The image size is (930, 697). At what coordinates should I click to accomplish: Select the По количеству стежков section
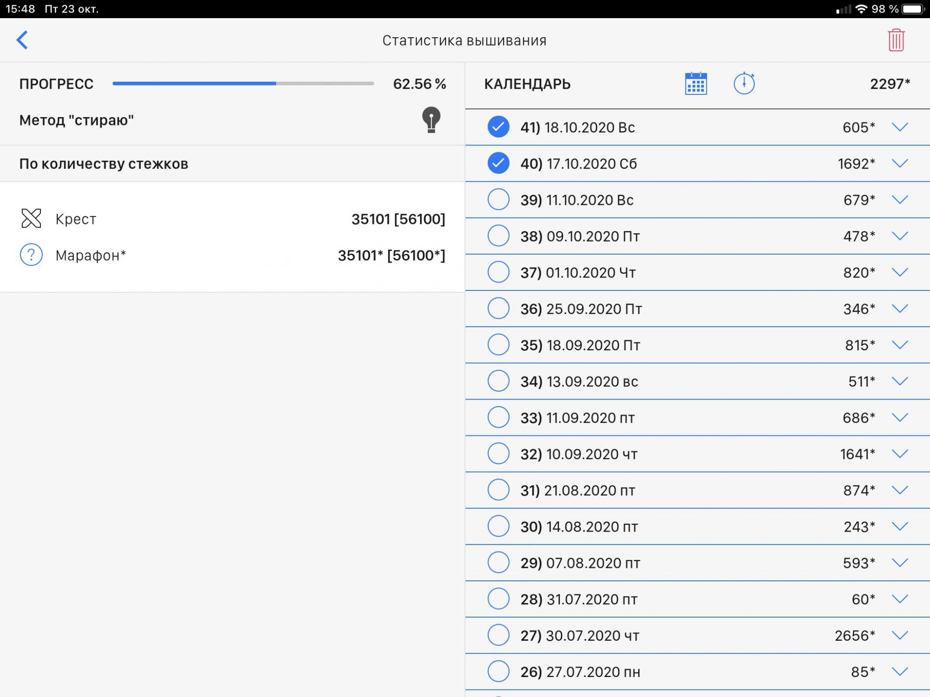[x=104, y=164]
